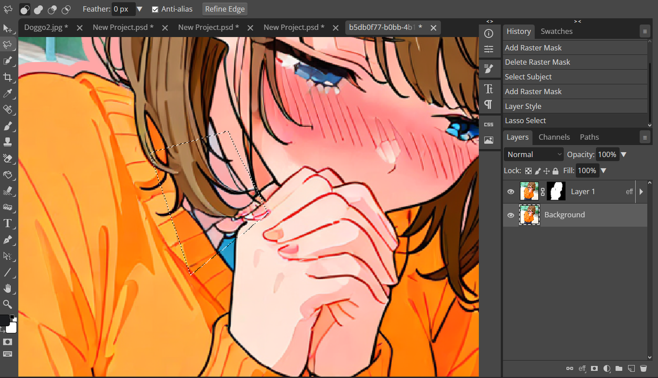Click the '><' collapse arrows above History panel

click(x=578, y=22)
